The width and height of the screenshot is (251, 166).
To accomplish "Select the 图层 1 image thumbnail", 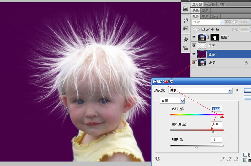I will pyautogui.click(x=202, y=37).
